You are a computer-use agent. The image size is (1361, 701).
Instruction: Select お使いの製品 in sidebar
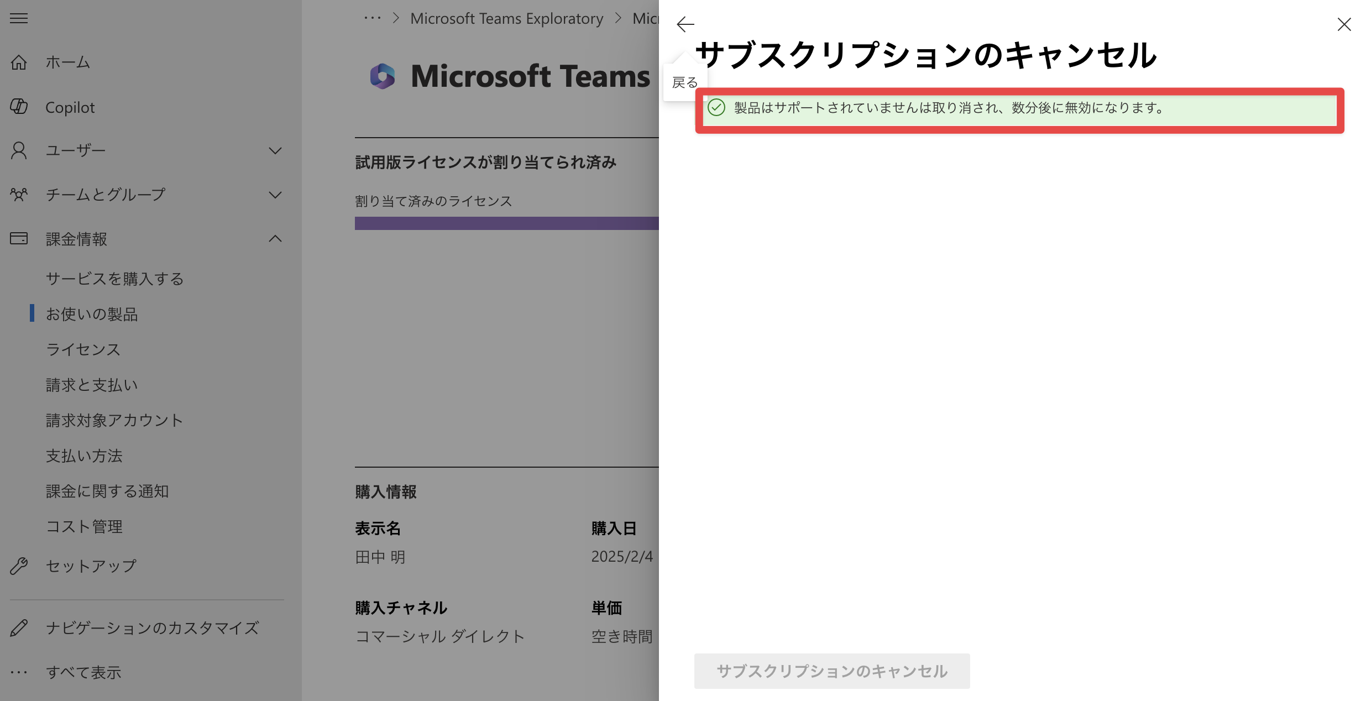pyautogui.click(x=92, y=314)
